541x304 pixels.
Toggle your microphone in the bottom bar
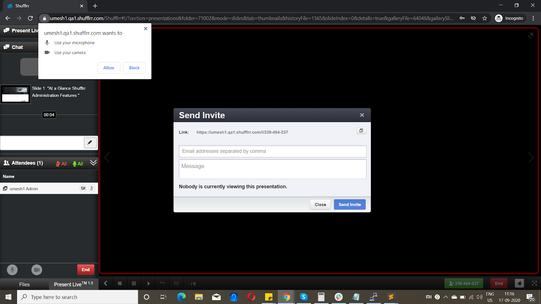(x=12, y=270)
